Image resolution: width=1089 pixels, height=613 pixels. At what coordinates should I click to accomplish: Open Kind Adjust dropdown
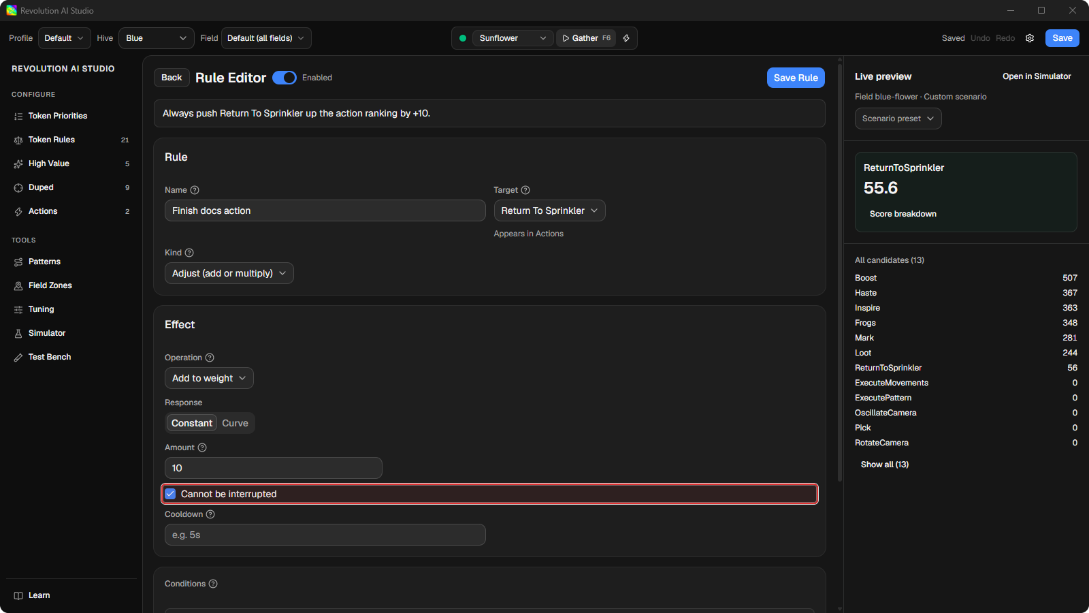pos(229,273)
